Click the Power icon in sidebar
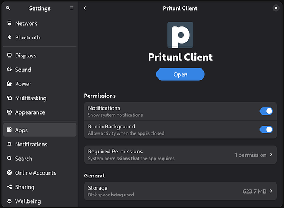The width and height of the screenshot is (284, 208). tap(9, 84)
